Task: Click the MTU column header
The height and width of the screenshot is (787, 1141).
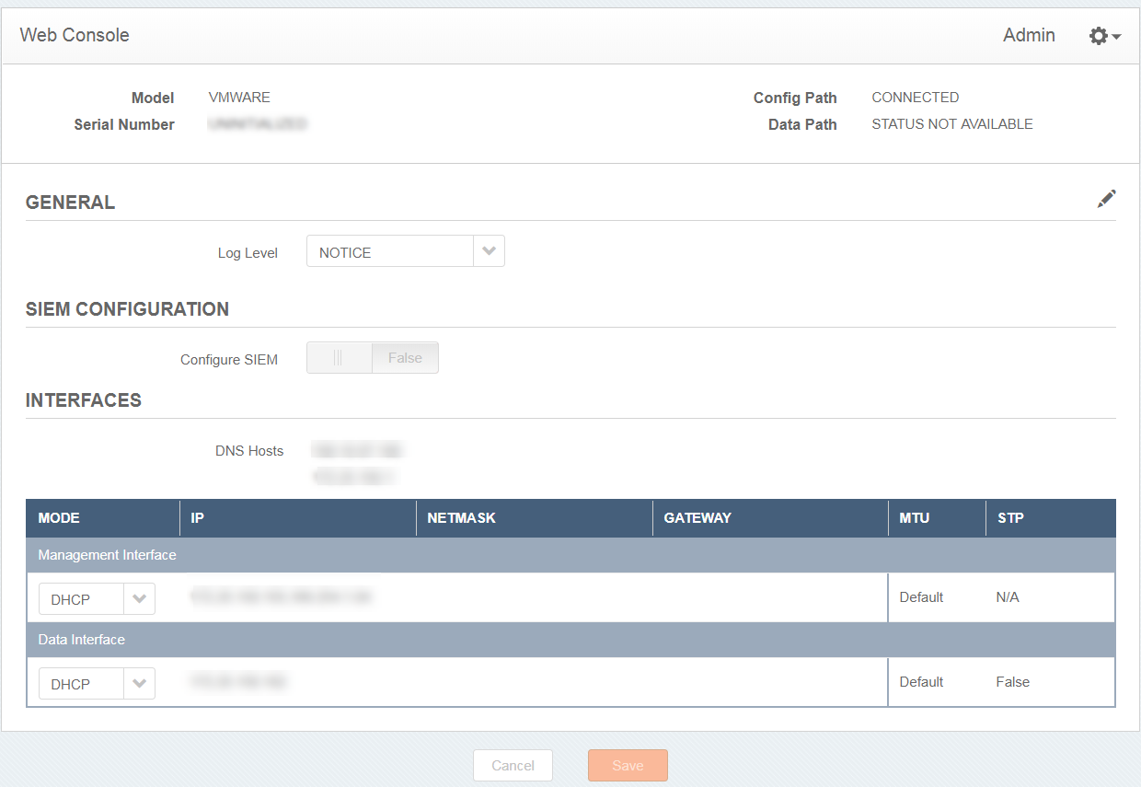Action: (915, 518)
